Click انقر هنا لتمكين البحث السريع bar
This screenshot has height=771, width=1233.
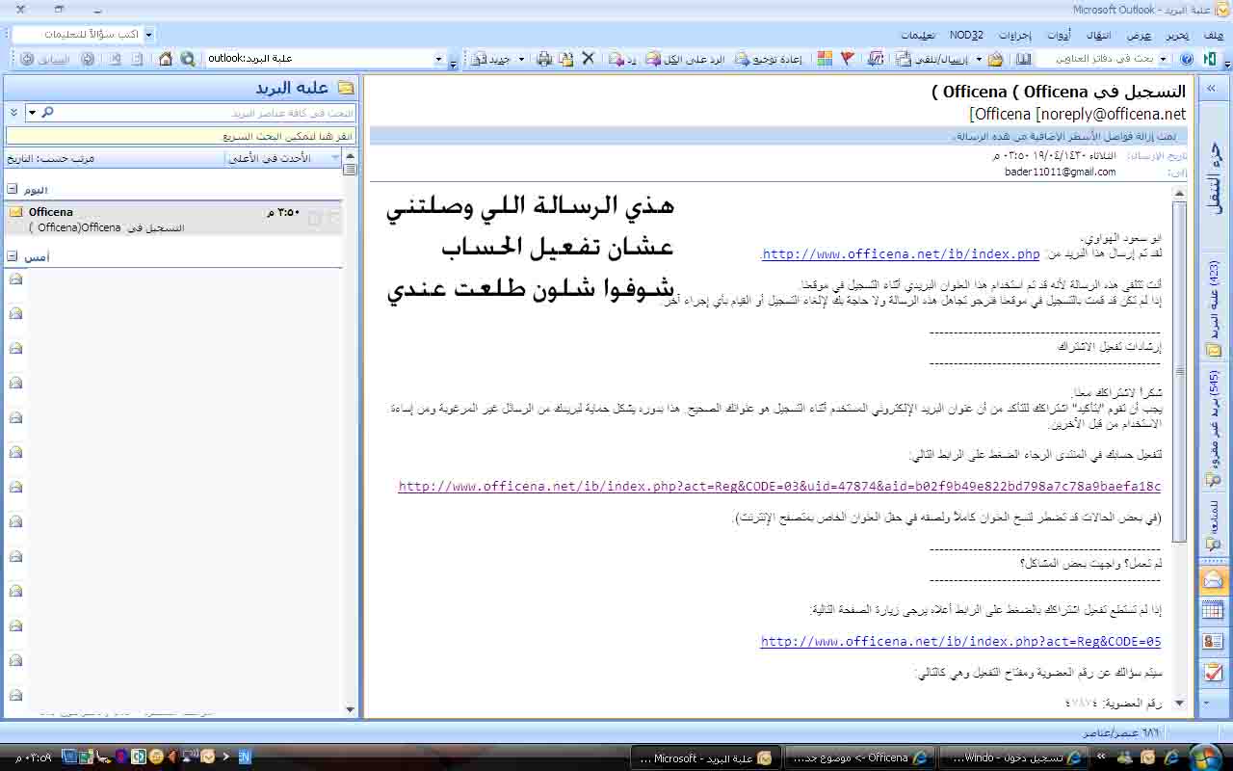point(181,136)
